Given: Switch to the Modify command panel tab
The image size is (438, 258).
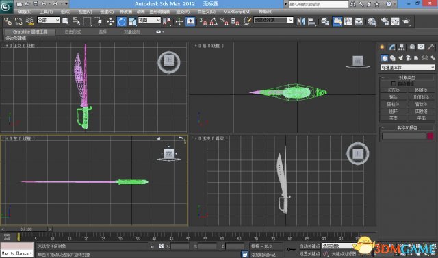Looking at the screenshot, I should (391, 47).
